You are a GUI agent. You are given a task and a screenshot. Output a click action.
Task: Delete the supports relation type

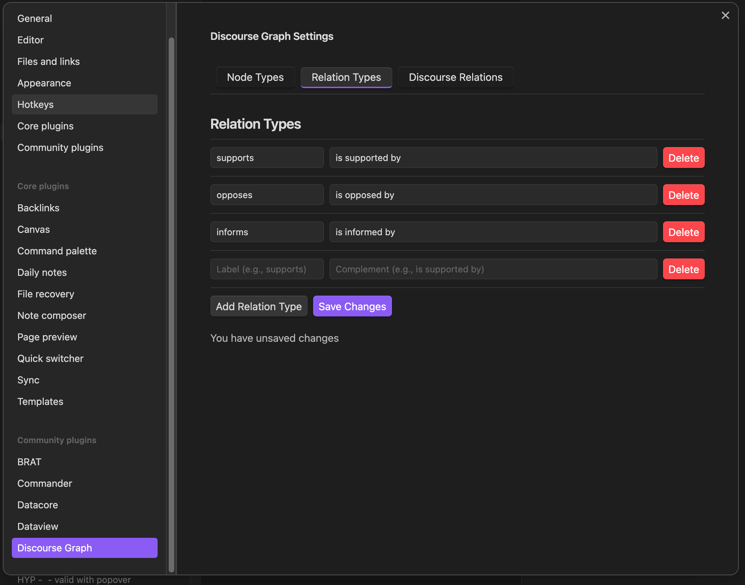pos(683,158)
